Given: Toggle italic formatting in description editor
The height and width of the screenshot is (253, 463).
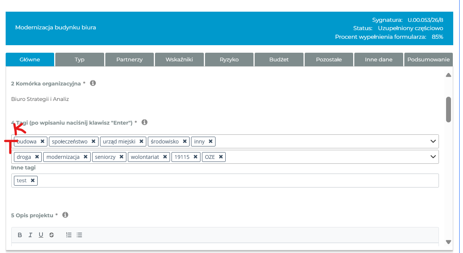Looking at the screenshot, I should [x=30, y=235].
